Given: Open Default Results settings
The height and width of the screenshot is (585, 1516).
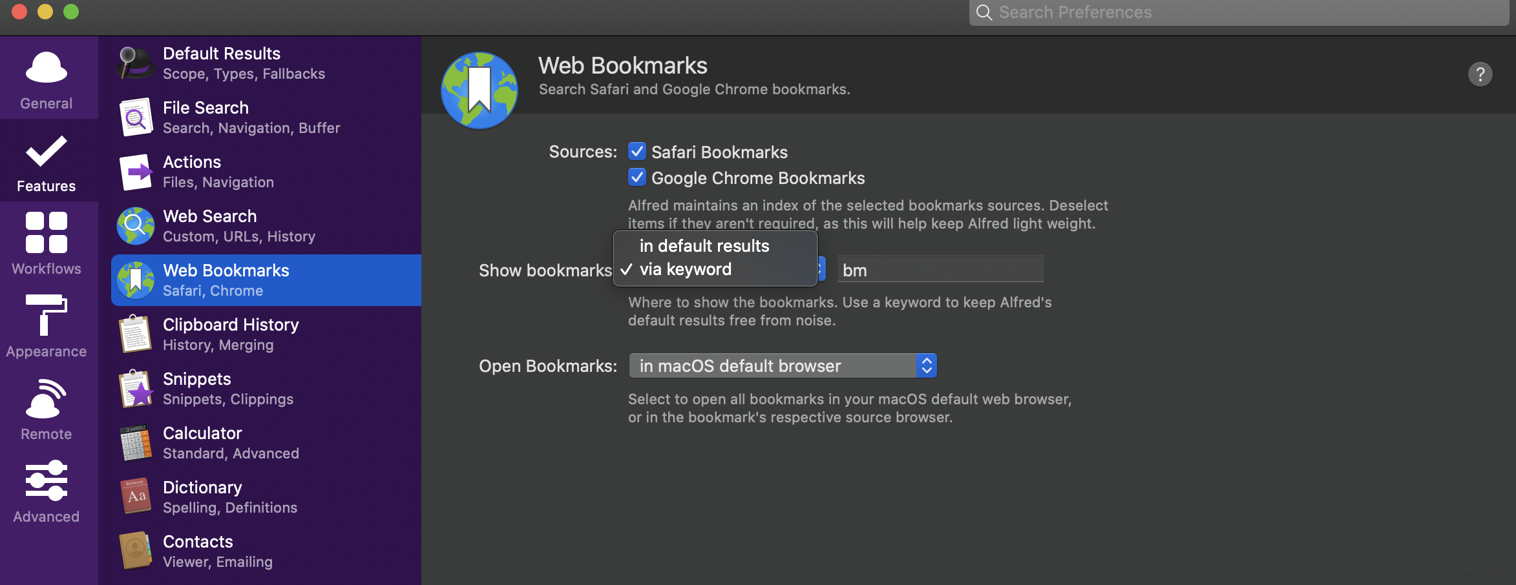Looking at the screenshot, I should [x=222, y=63].
